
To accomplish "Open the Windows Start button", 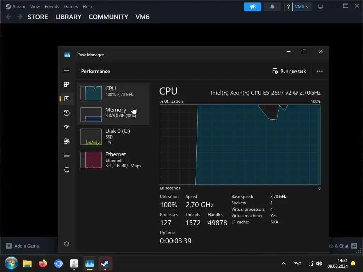I will point(11,263).
